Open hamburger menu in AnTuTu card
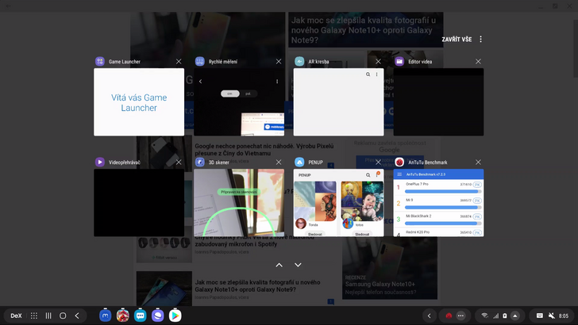This screenshot has height=325, width=578. coord(399,174)
